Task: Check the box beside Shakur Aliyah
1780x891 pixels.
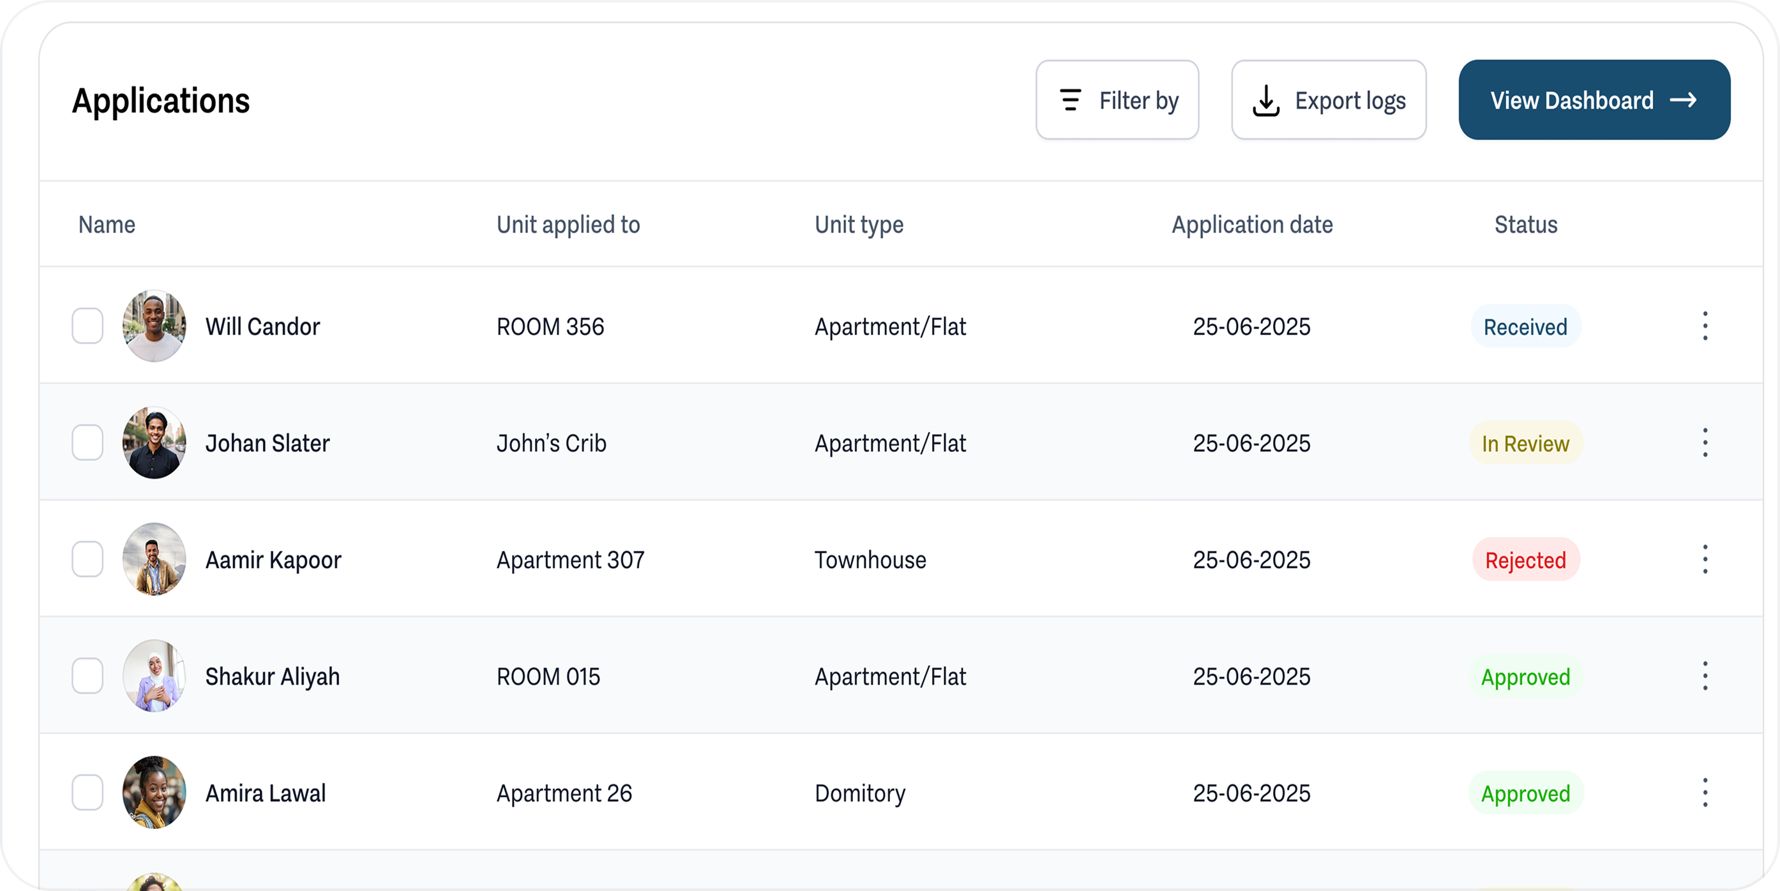Action: 87,676
